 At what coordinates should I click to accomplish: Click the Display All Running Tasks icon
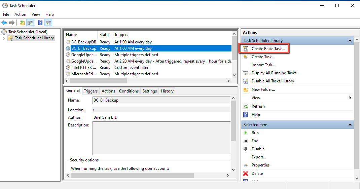click(x=246, y=73)
